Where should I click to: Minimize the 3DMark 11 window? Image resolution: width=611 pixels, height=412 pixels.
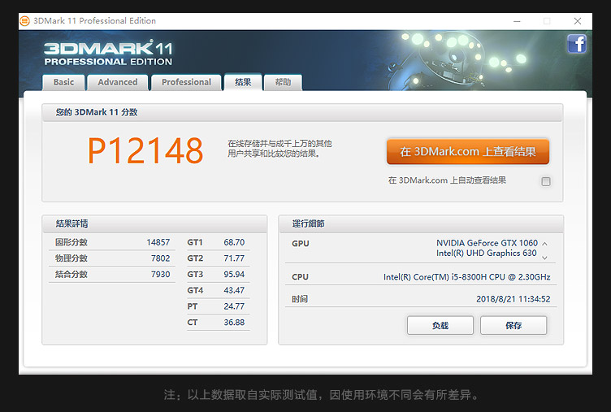517,21
